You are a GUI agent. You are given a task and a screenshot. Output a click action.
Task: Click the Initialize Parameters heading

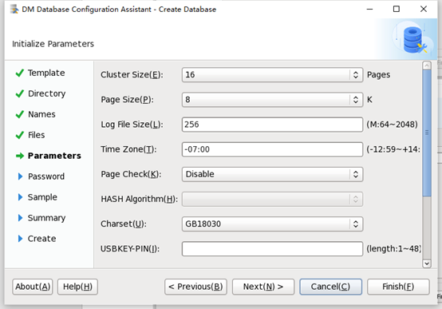point(53,44)
